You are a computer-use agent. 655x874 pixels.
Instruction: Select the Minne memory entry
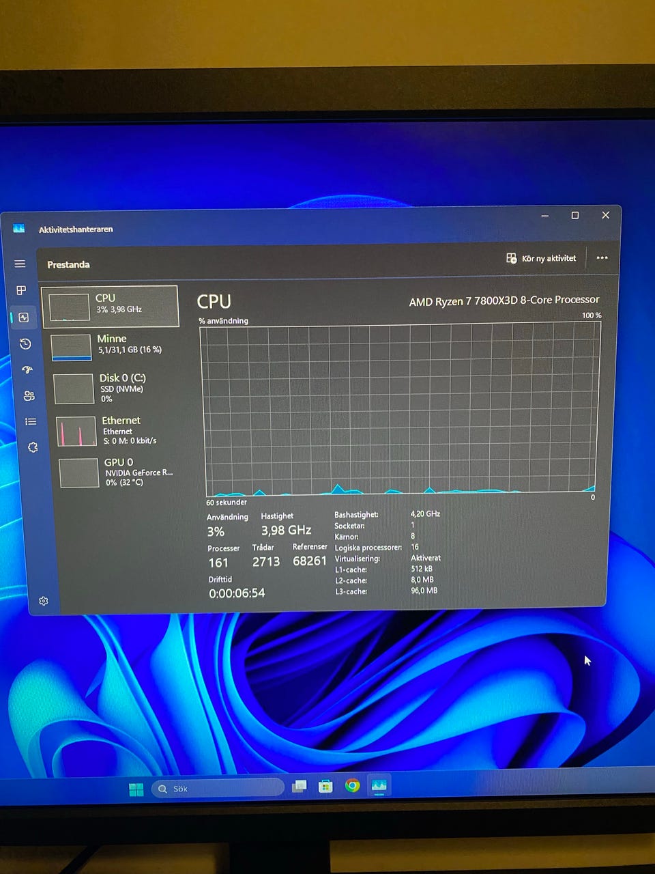[113, 346]
